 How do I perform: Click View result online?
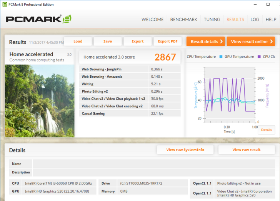point(251,41)
